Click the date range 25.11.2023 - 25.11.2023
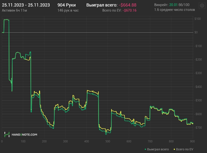Image resolution: width=207 pixels, height=153 pixels. click(x=26, y=5)
